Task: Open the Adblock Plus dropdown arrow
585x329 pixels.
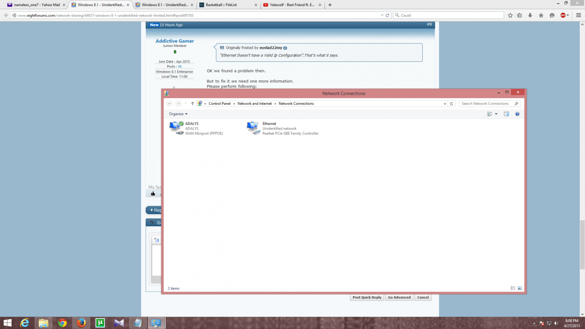Action: tap(568, 15)
